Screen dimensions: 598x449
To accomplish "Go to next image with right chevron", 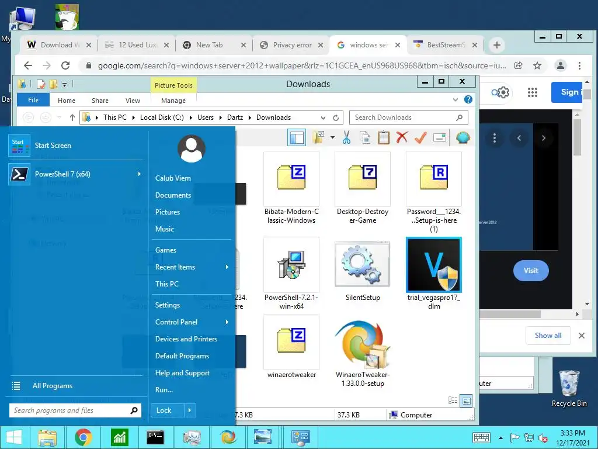I will click(x=544, y=138).
